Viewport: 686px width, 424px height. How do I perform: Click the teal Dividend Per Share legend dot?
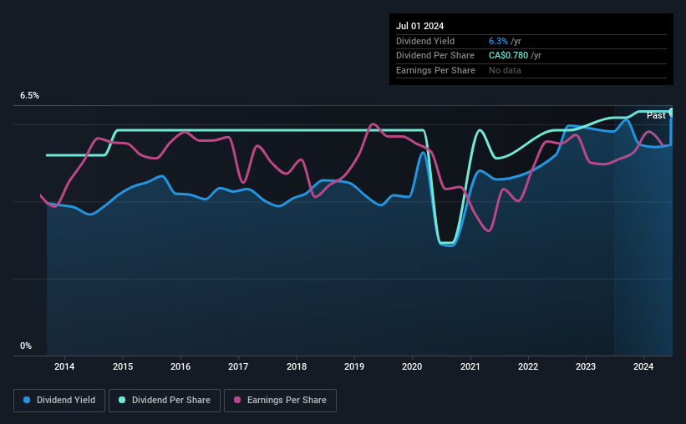coord(122,400)
